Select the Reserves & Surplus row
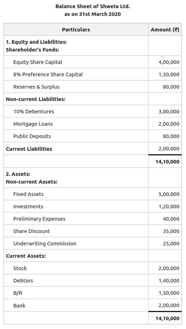 click(93, 87)
